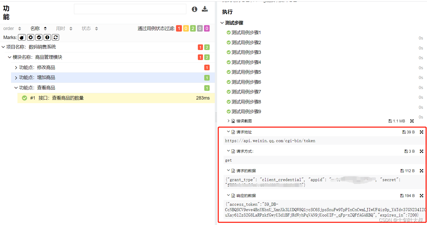Save the 194 B 响应的数据 attachment

(407, 196)
